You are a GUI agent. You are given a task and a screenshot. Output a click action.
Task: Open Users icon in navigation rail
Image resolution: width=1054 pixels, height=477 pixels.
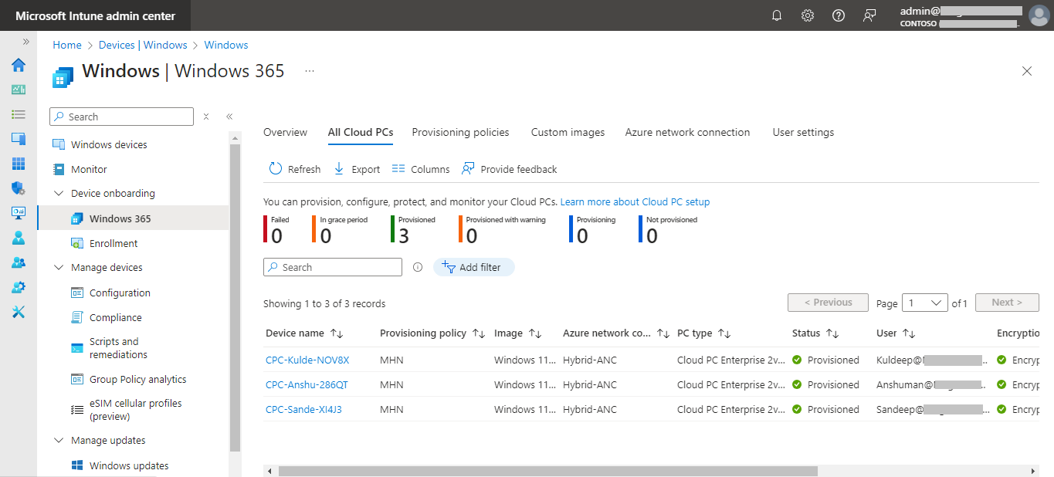tap(19, 238)
